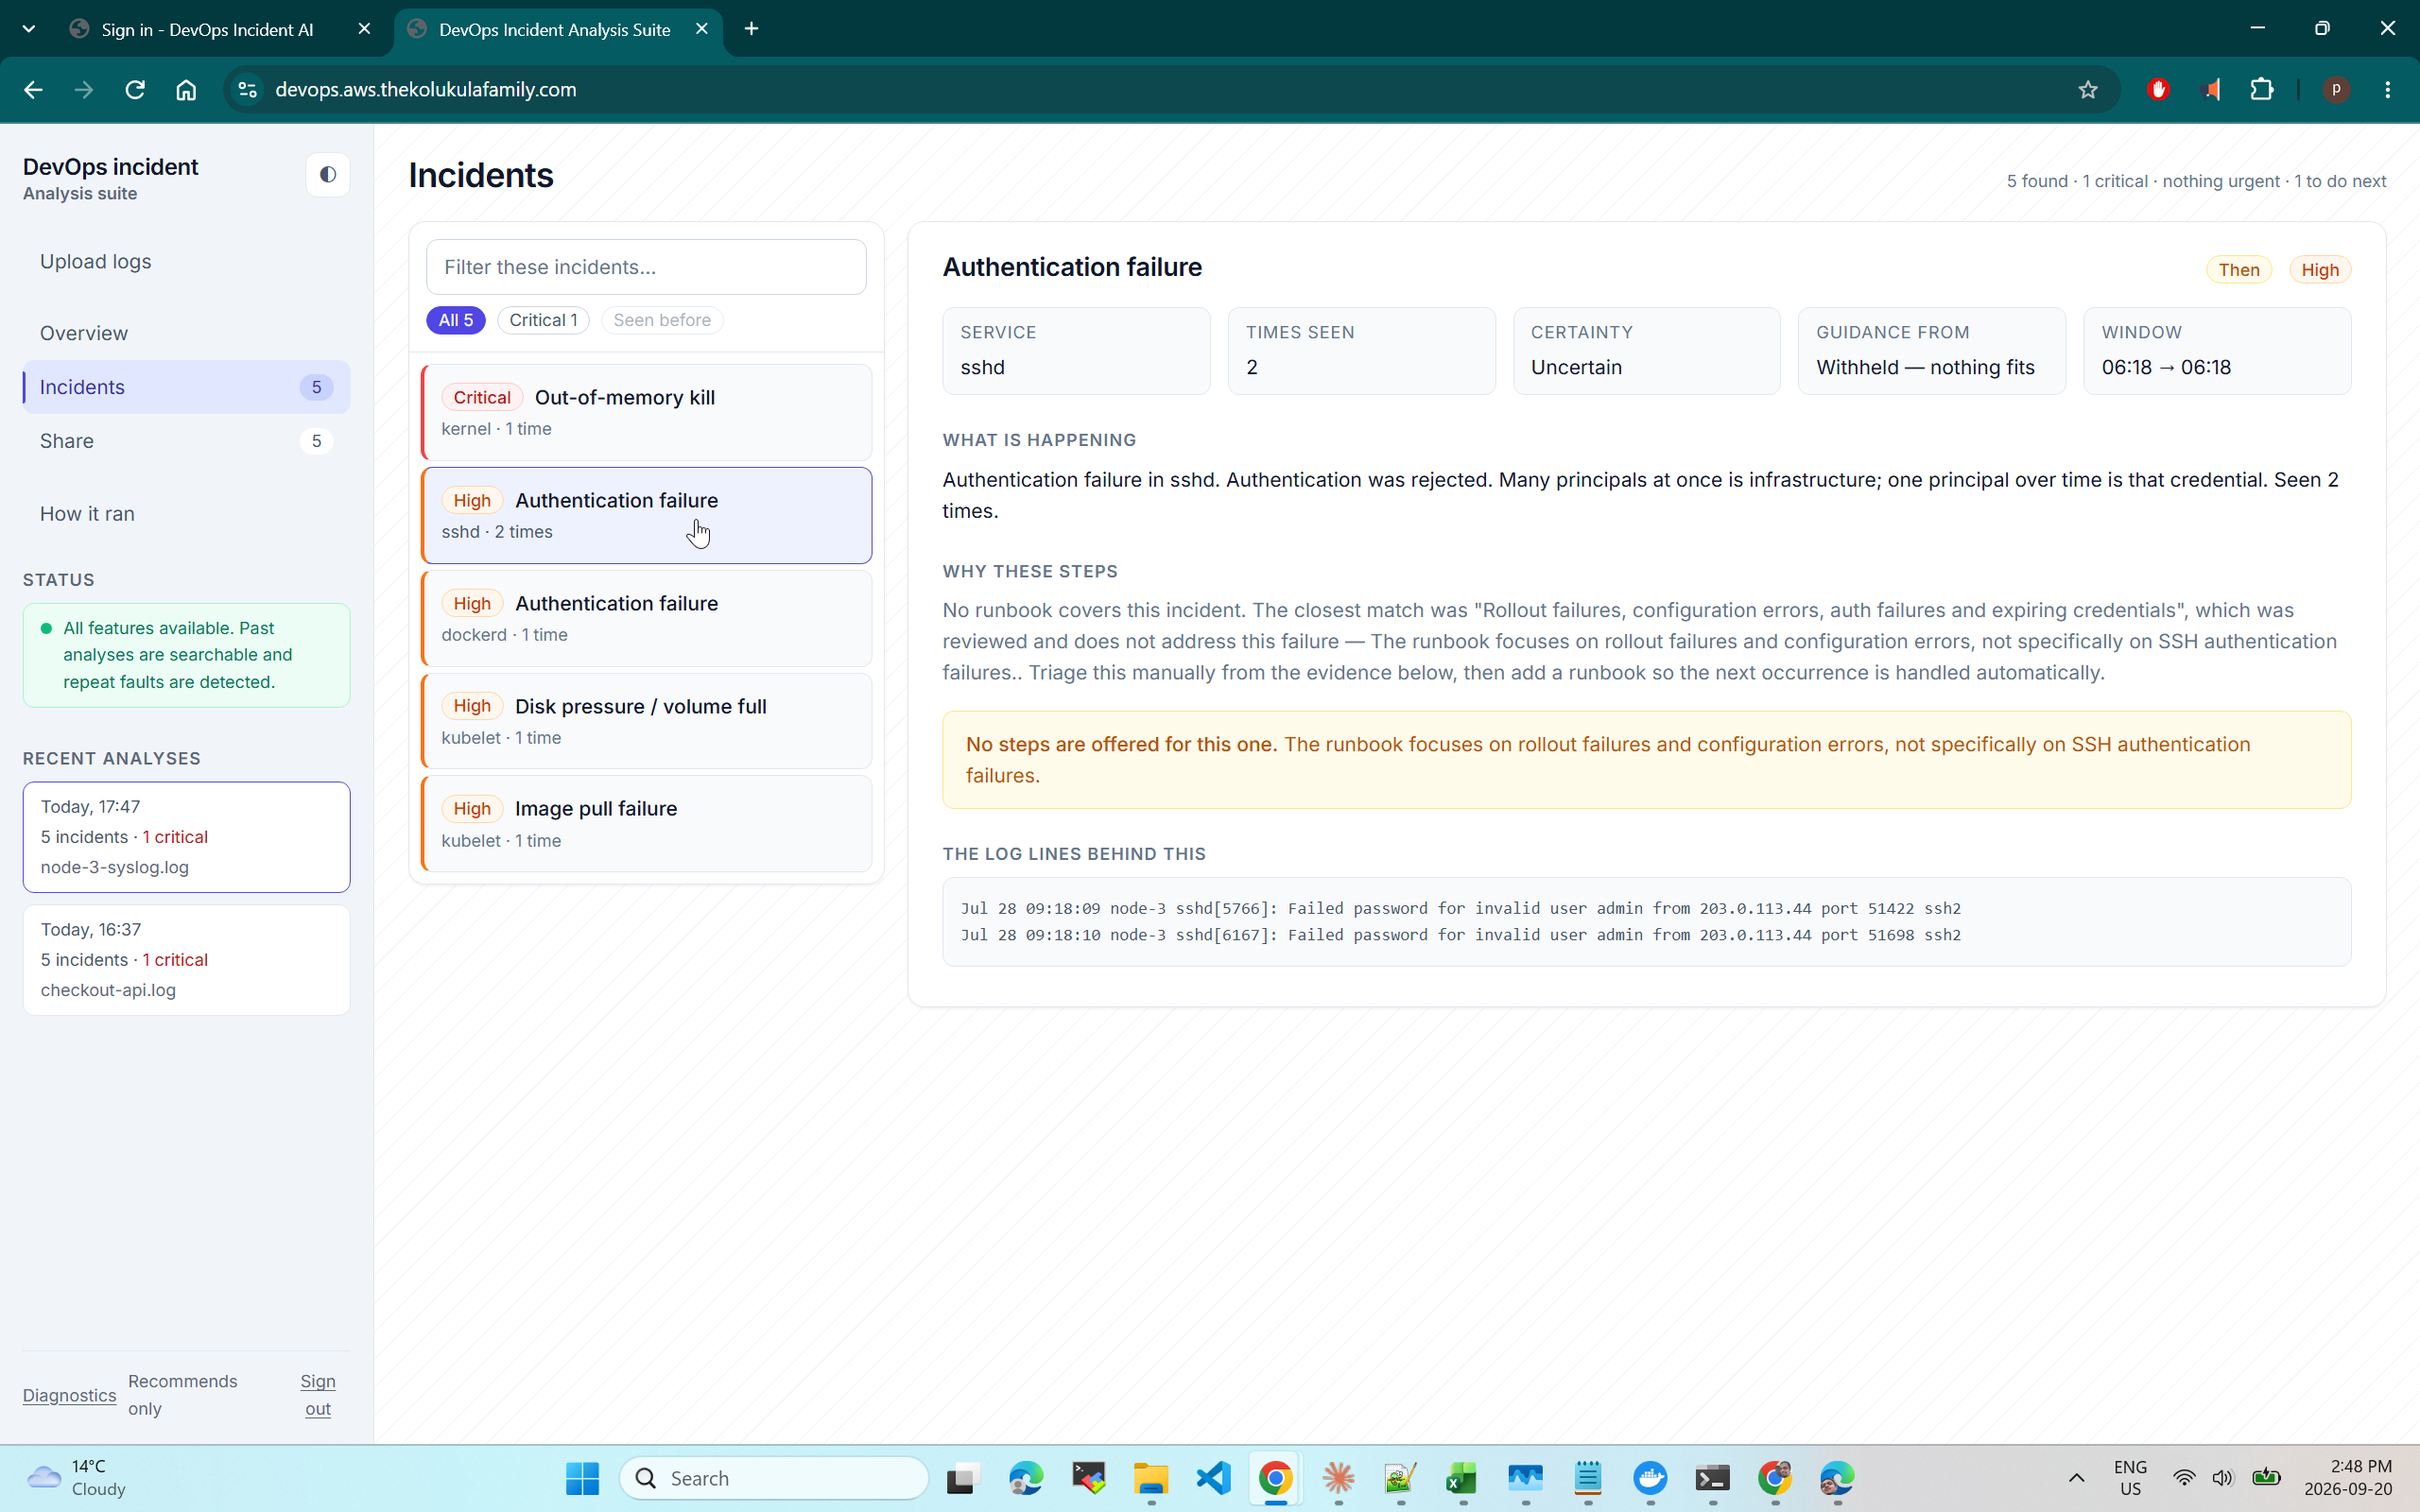This screenshot has height=1512, width=2420.
Task: Switch to the 'Sign in - DevOps Incident AI' tab
Action: click(x=207, y=29)
